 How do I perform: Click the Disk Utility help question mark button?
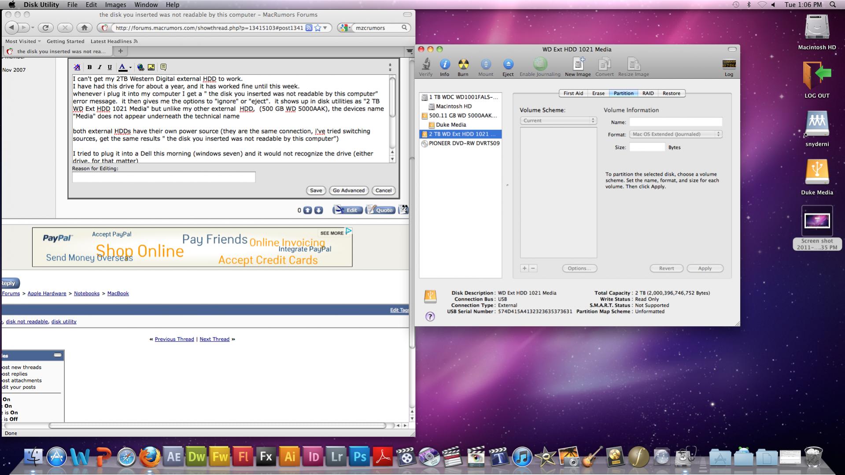tap(430, 317)
